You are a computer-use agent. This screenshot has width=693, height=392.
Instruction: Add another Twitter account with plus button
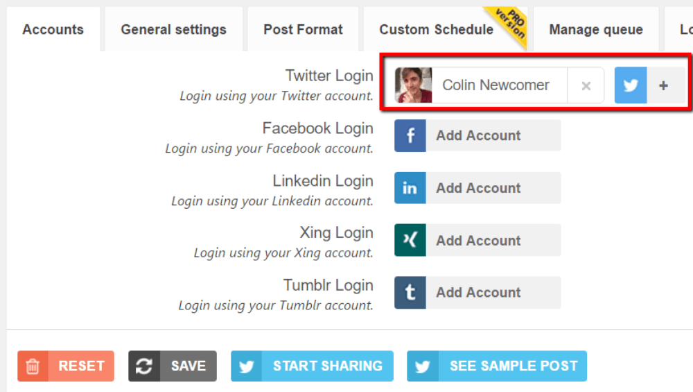663,85
